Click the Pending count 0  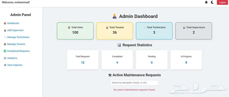click(x=152, y=63)
